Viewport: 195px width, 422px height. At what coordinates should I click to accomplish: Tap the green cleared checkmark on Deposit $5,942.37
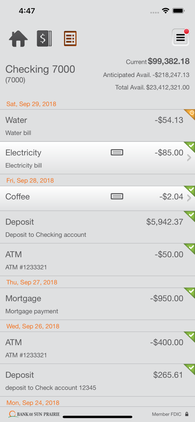point(190,215)
